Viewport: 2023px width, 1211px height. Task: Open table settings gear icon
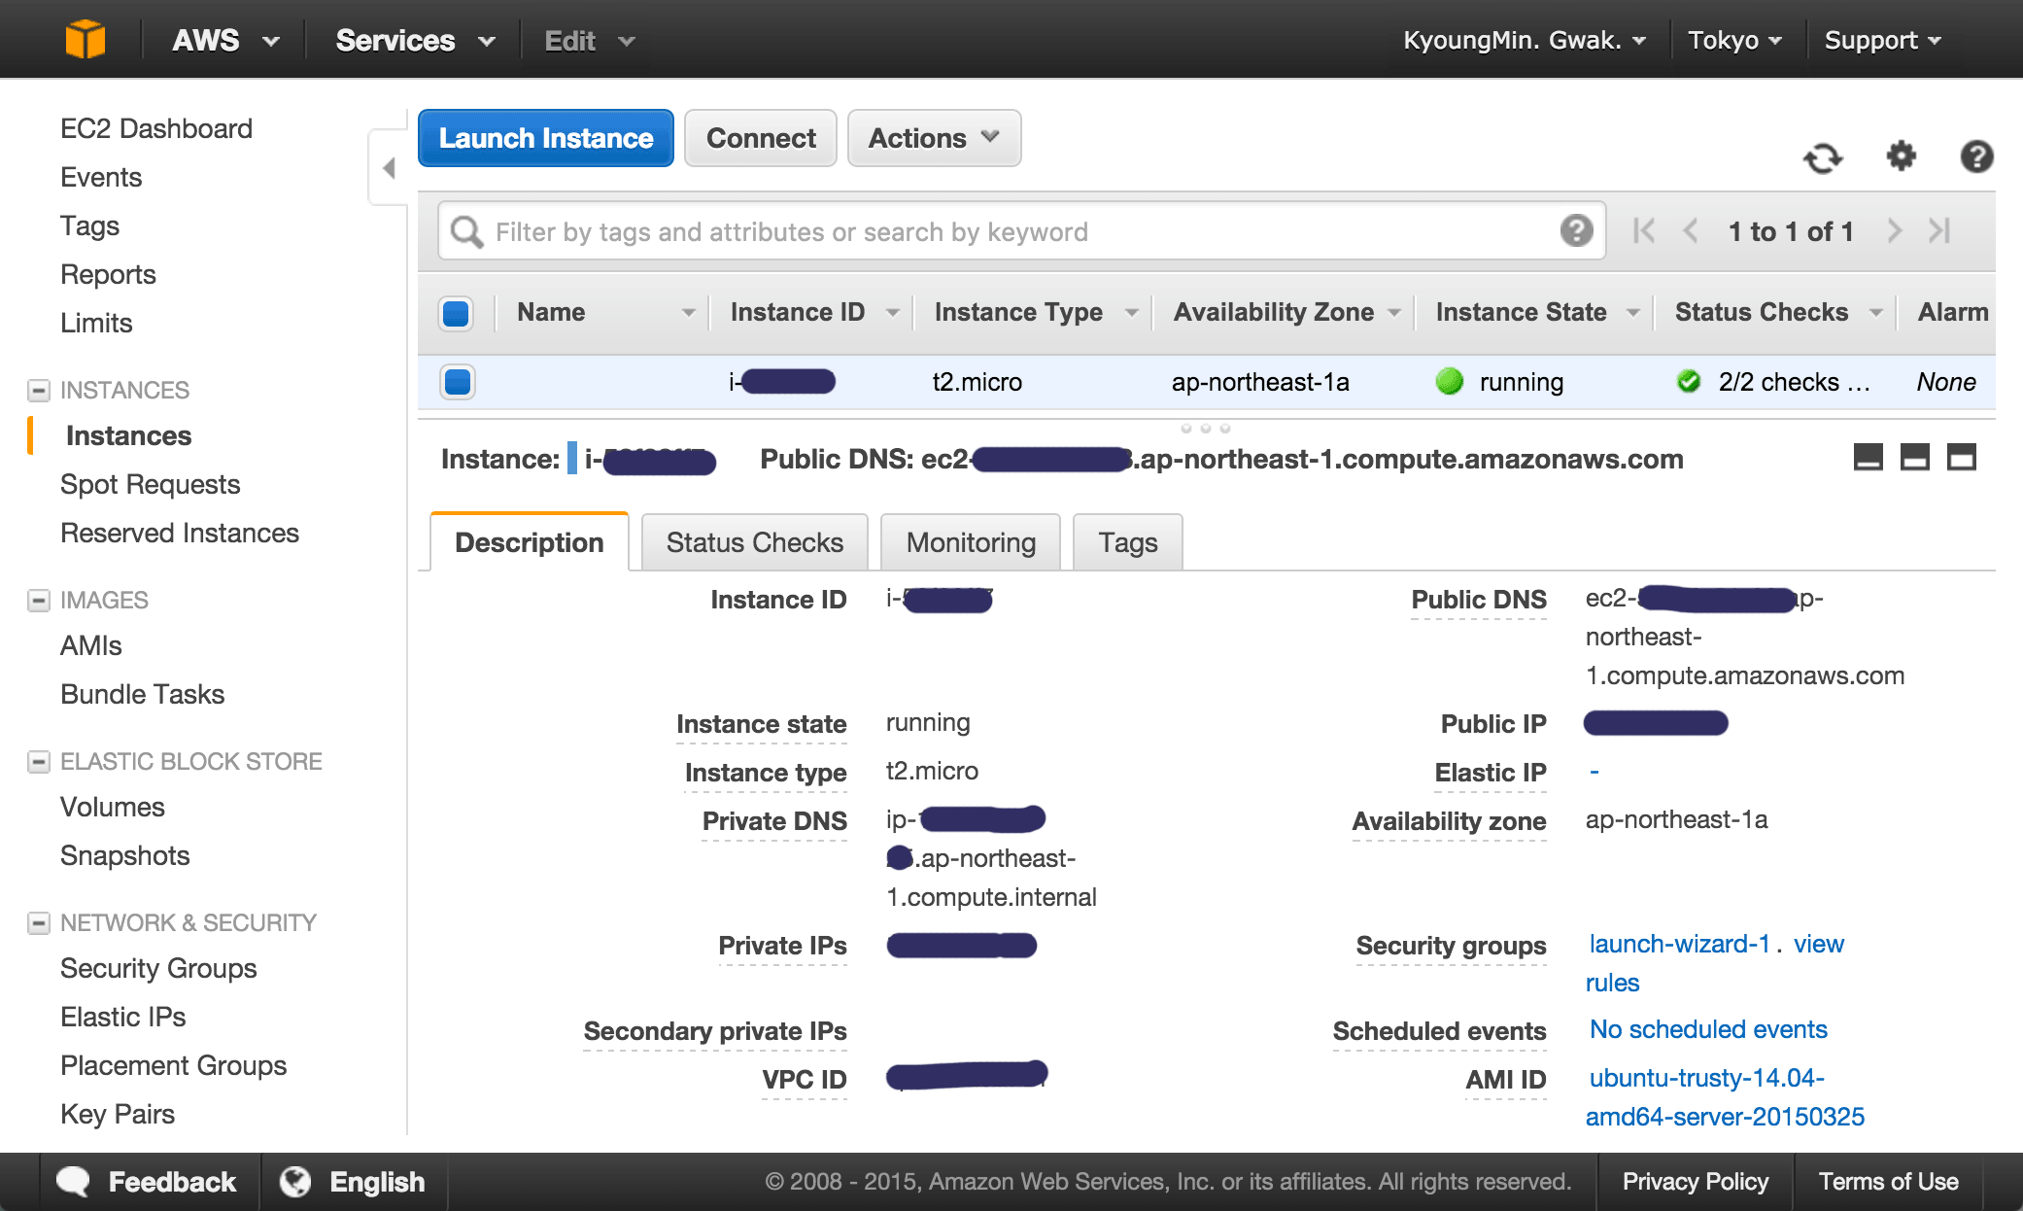[1901, 156]
